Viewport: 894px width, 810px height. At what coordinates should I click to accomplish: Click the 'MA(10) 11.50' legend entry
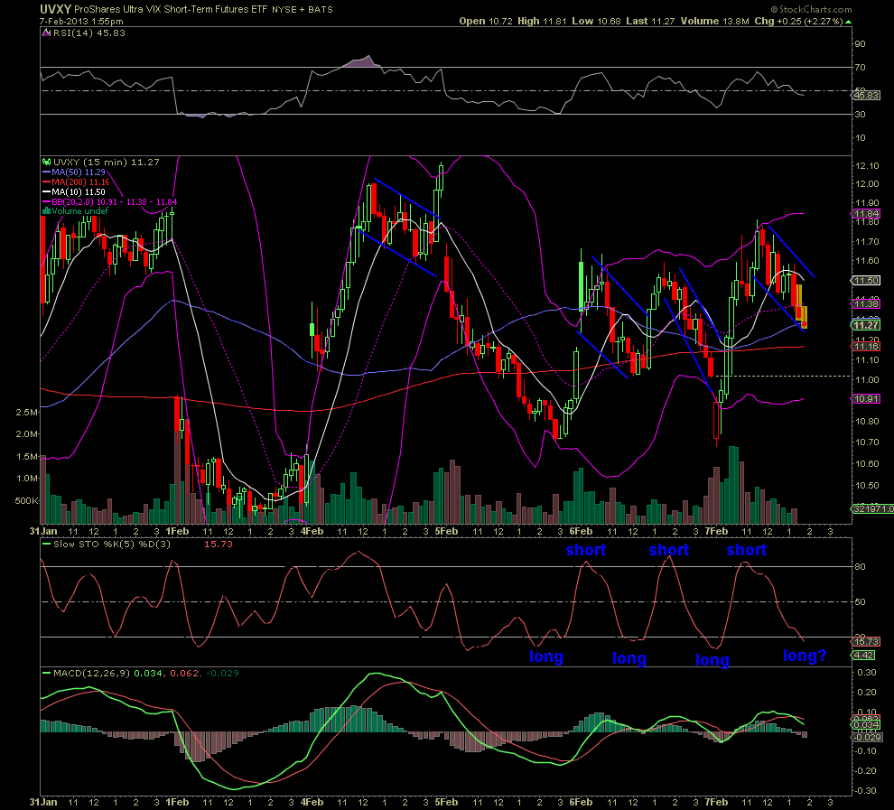click(74, 191)
